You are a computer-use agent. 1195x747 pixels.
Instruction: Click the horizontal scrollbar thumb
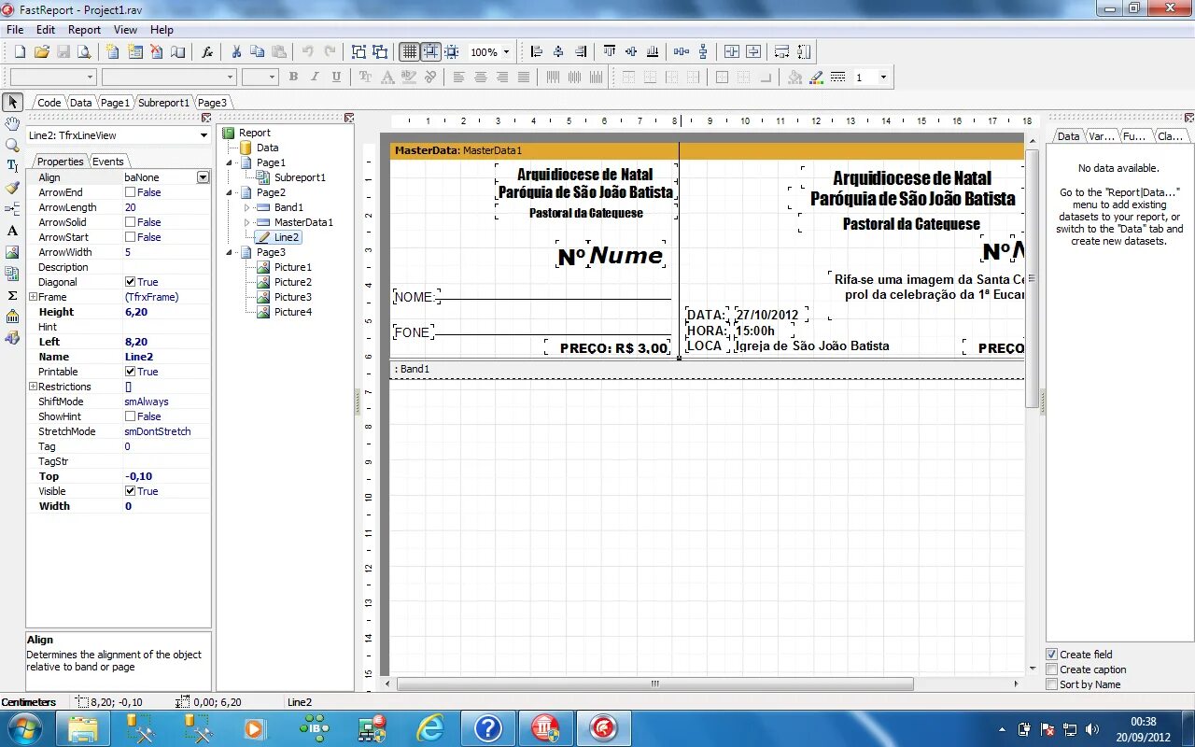click(x=654, y=684)
